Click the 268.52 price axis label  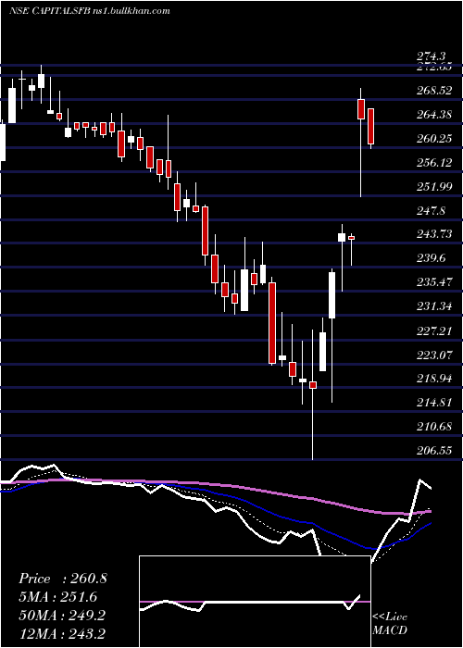pos(434,91)
